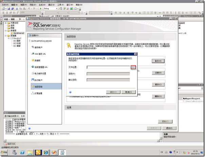Select the 国家 field under DataSet1
Viewport: 205px width, 157px height.
point(18,41)
